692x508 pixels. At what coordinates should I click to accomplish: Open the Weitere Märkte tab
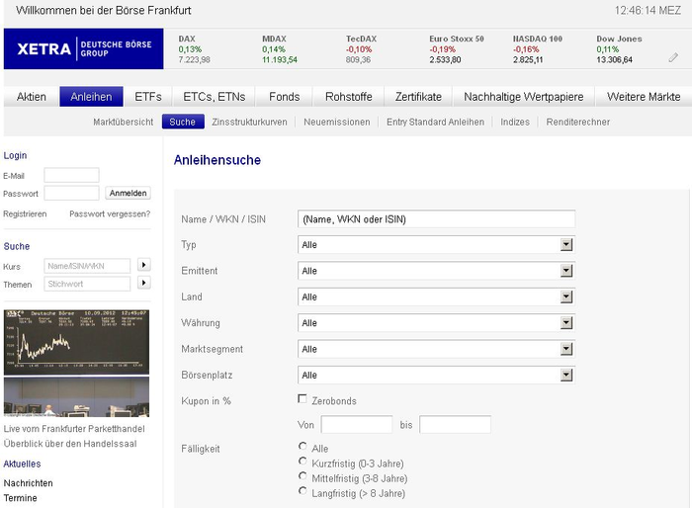click(x=644, y=97)
